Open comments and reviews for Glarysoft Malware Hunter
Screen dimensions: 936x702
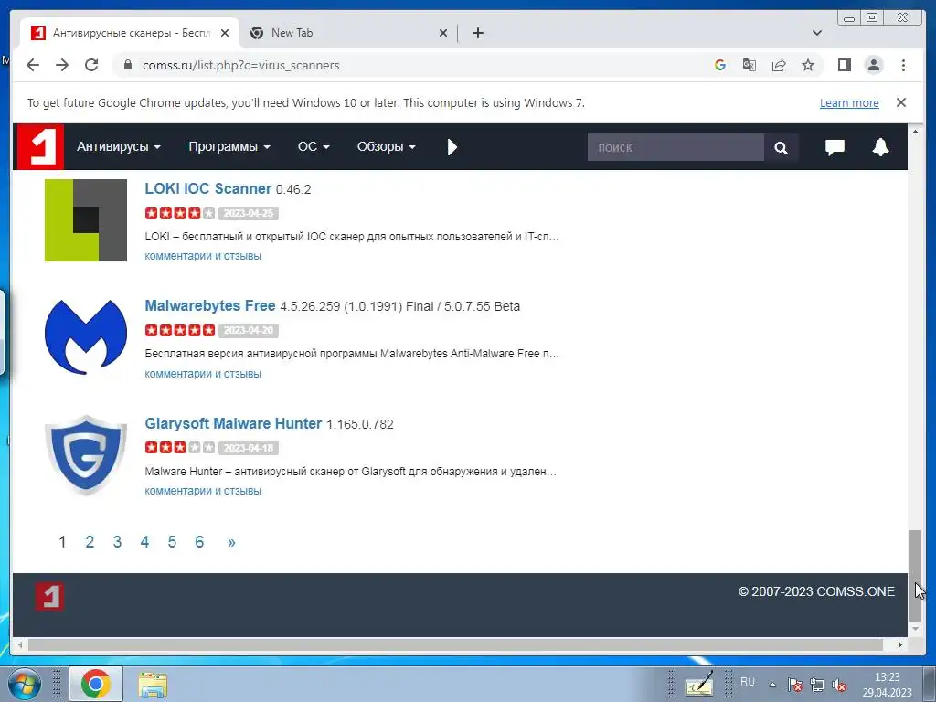tap(203, 491)
